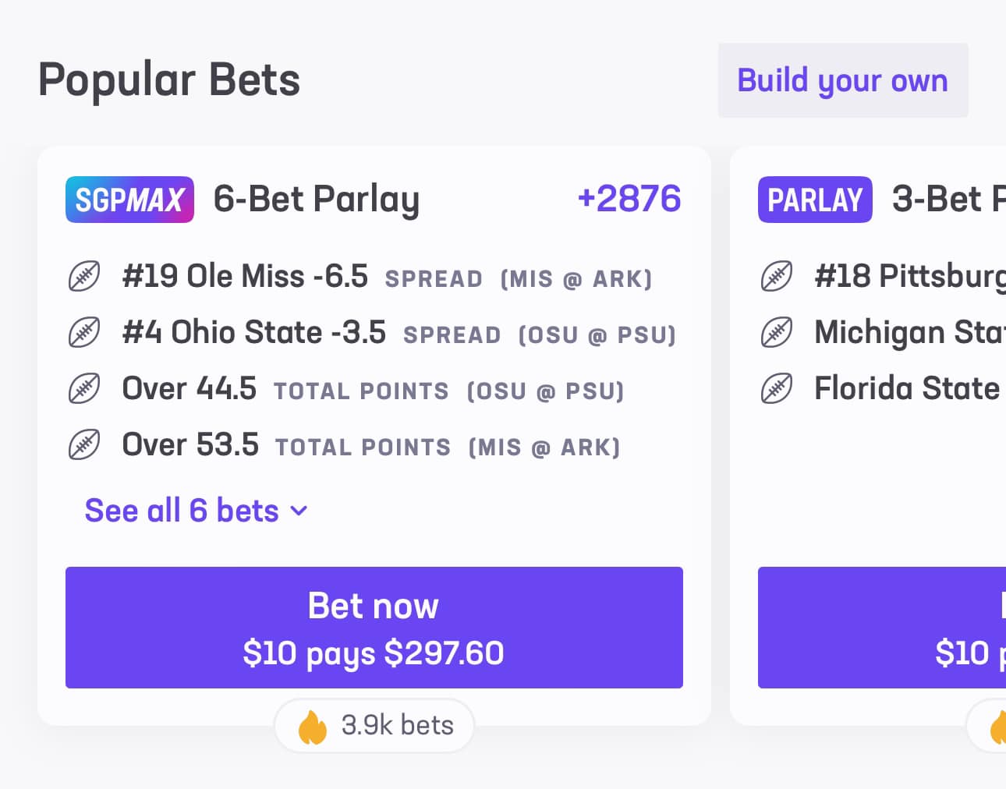Screen dimensions: 1006x789
Task: Open Build your own parlay
Action: click(x=843, y=80)
